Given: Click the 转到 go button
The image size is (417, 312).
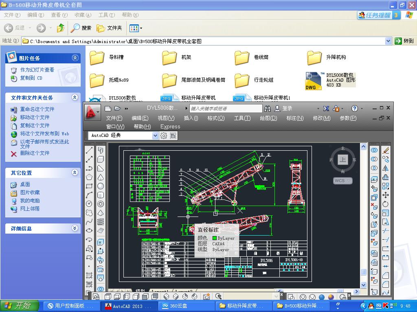Looking at the screenshot, I should point(404,41).
